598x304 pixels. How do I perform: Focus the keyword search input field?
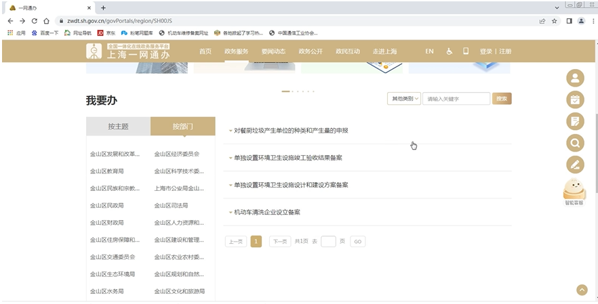point(456,99)
